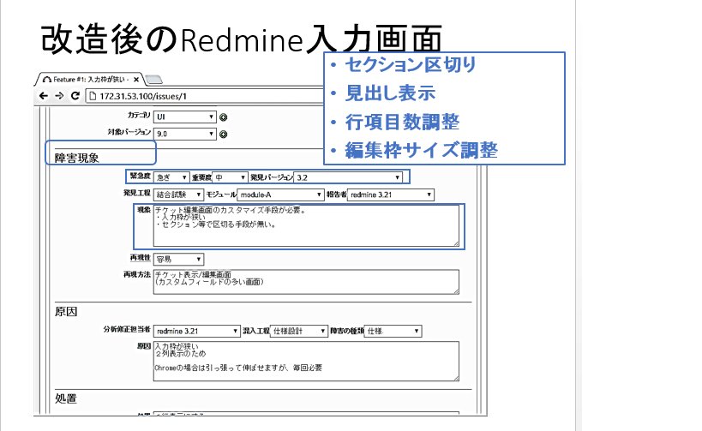The width and height of the screenshot is (702, 431).
Task: Click inside the 現象 text area
Action: (306, 226)
